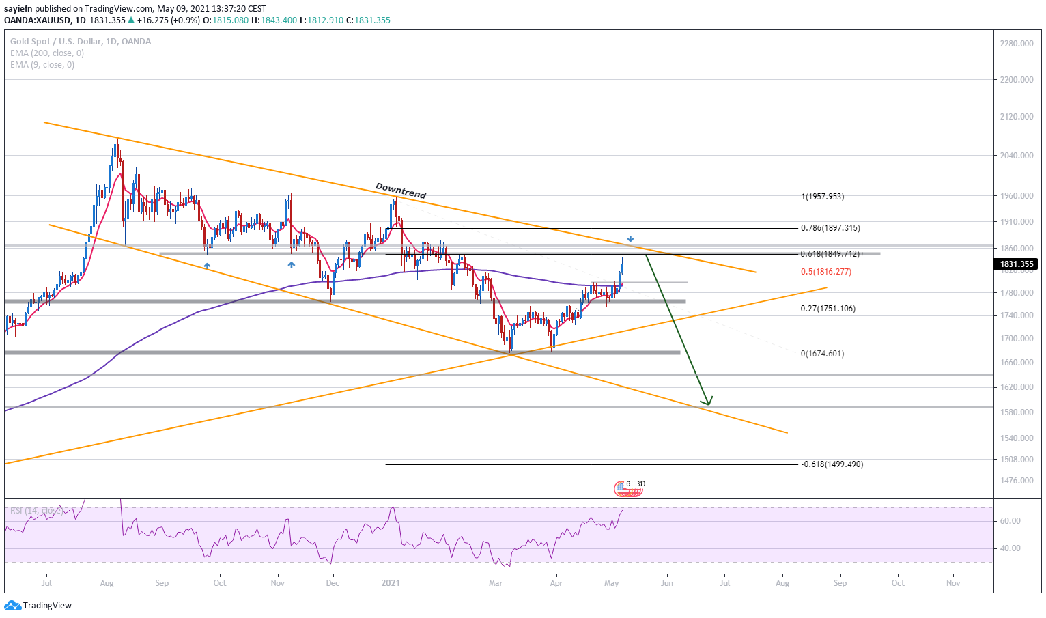The height and width of the screenshot is (618, 1046).
Task: Click the Fibonacci label 0.786(1897.315)
Action: point(830,228)
